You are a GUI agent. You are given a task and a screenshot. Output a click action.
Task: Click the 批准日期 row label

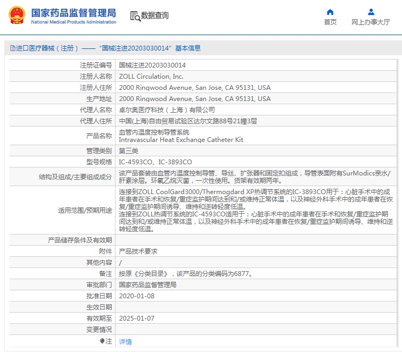pos(99,296)
